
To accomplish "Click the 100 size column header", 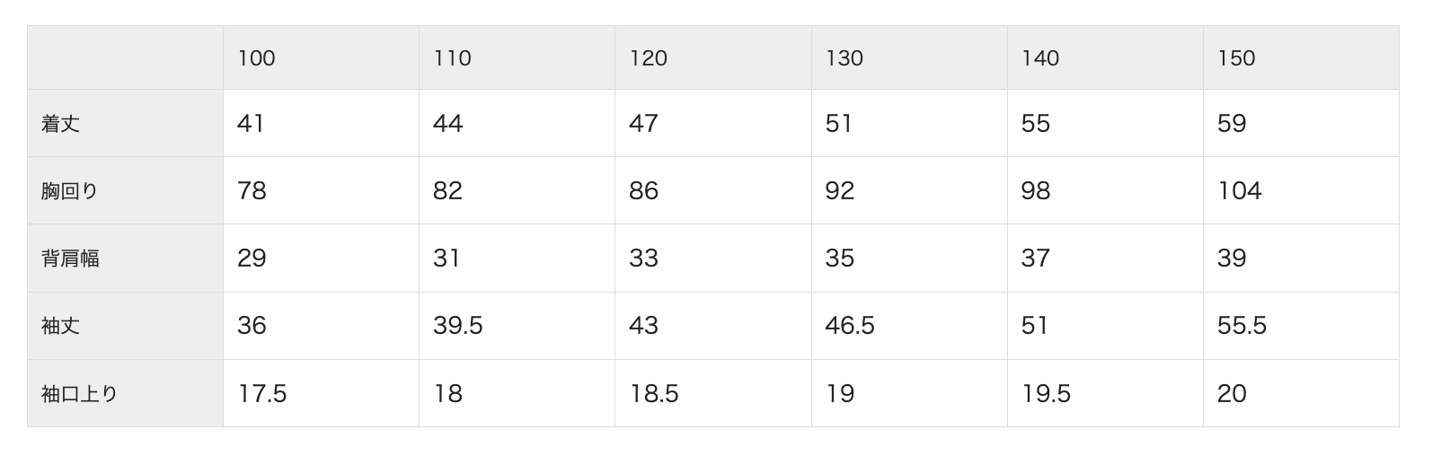I will (256, 58).
